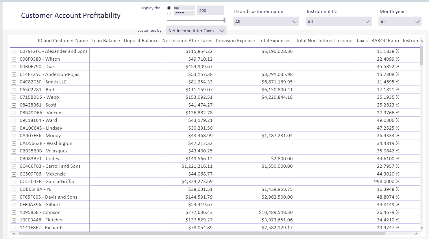Expand row 0A10C645 - Lindsey
Image resolution: width=429 pixels, height=239 pixels.
tap(14, 128)
